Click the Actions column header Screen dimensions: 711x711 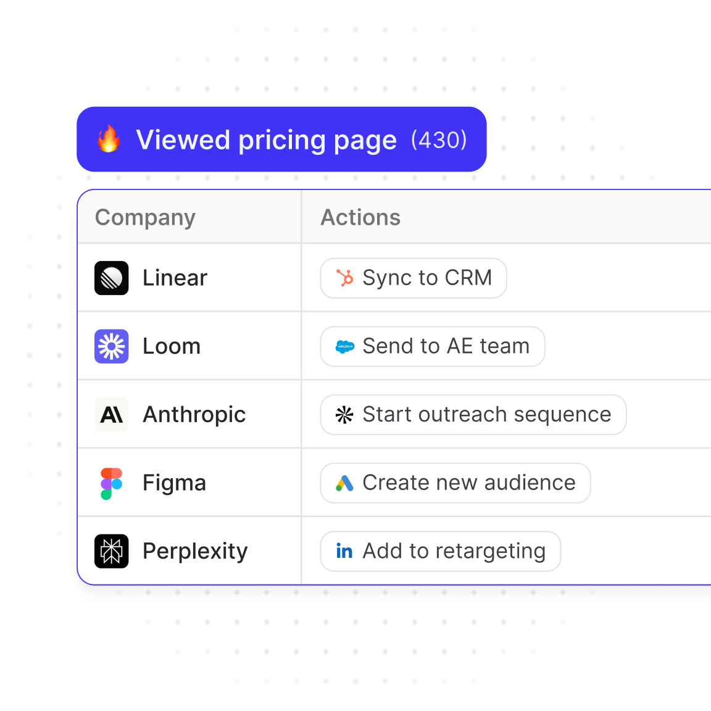pyautogui.click(x=360, y=217)
